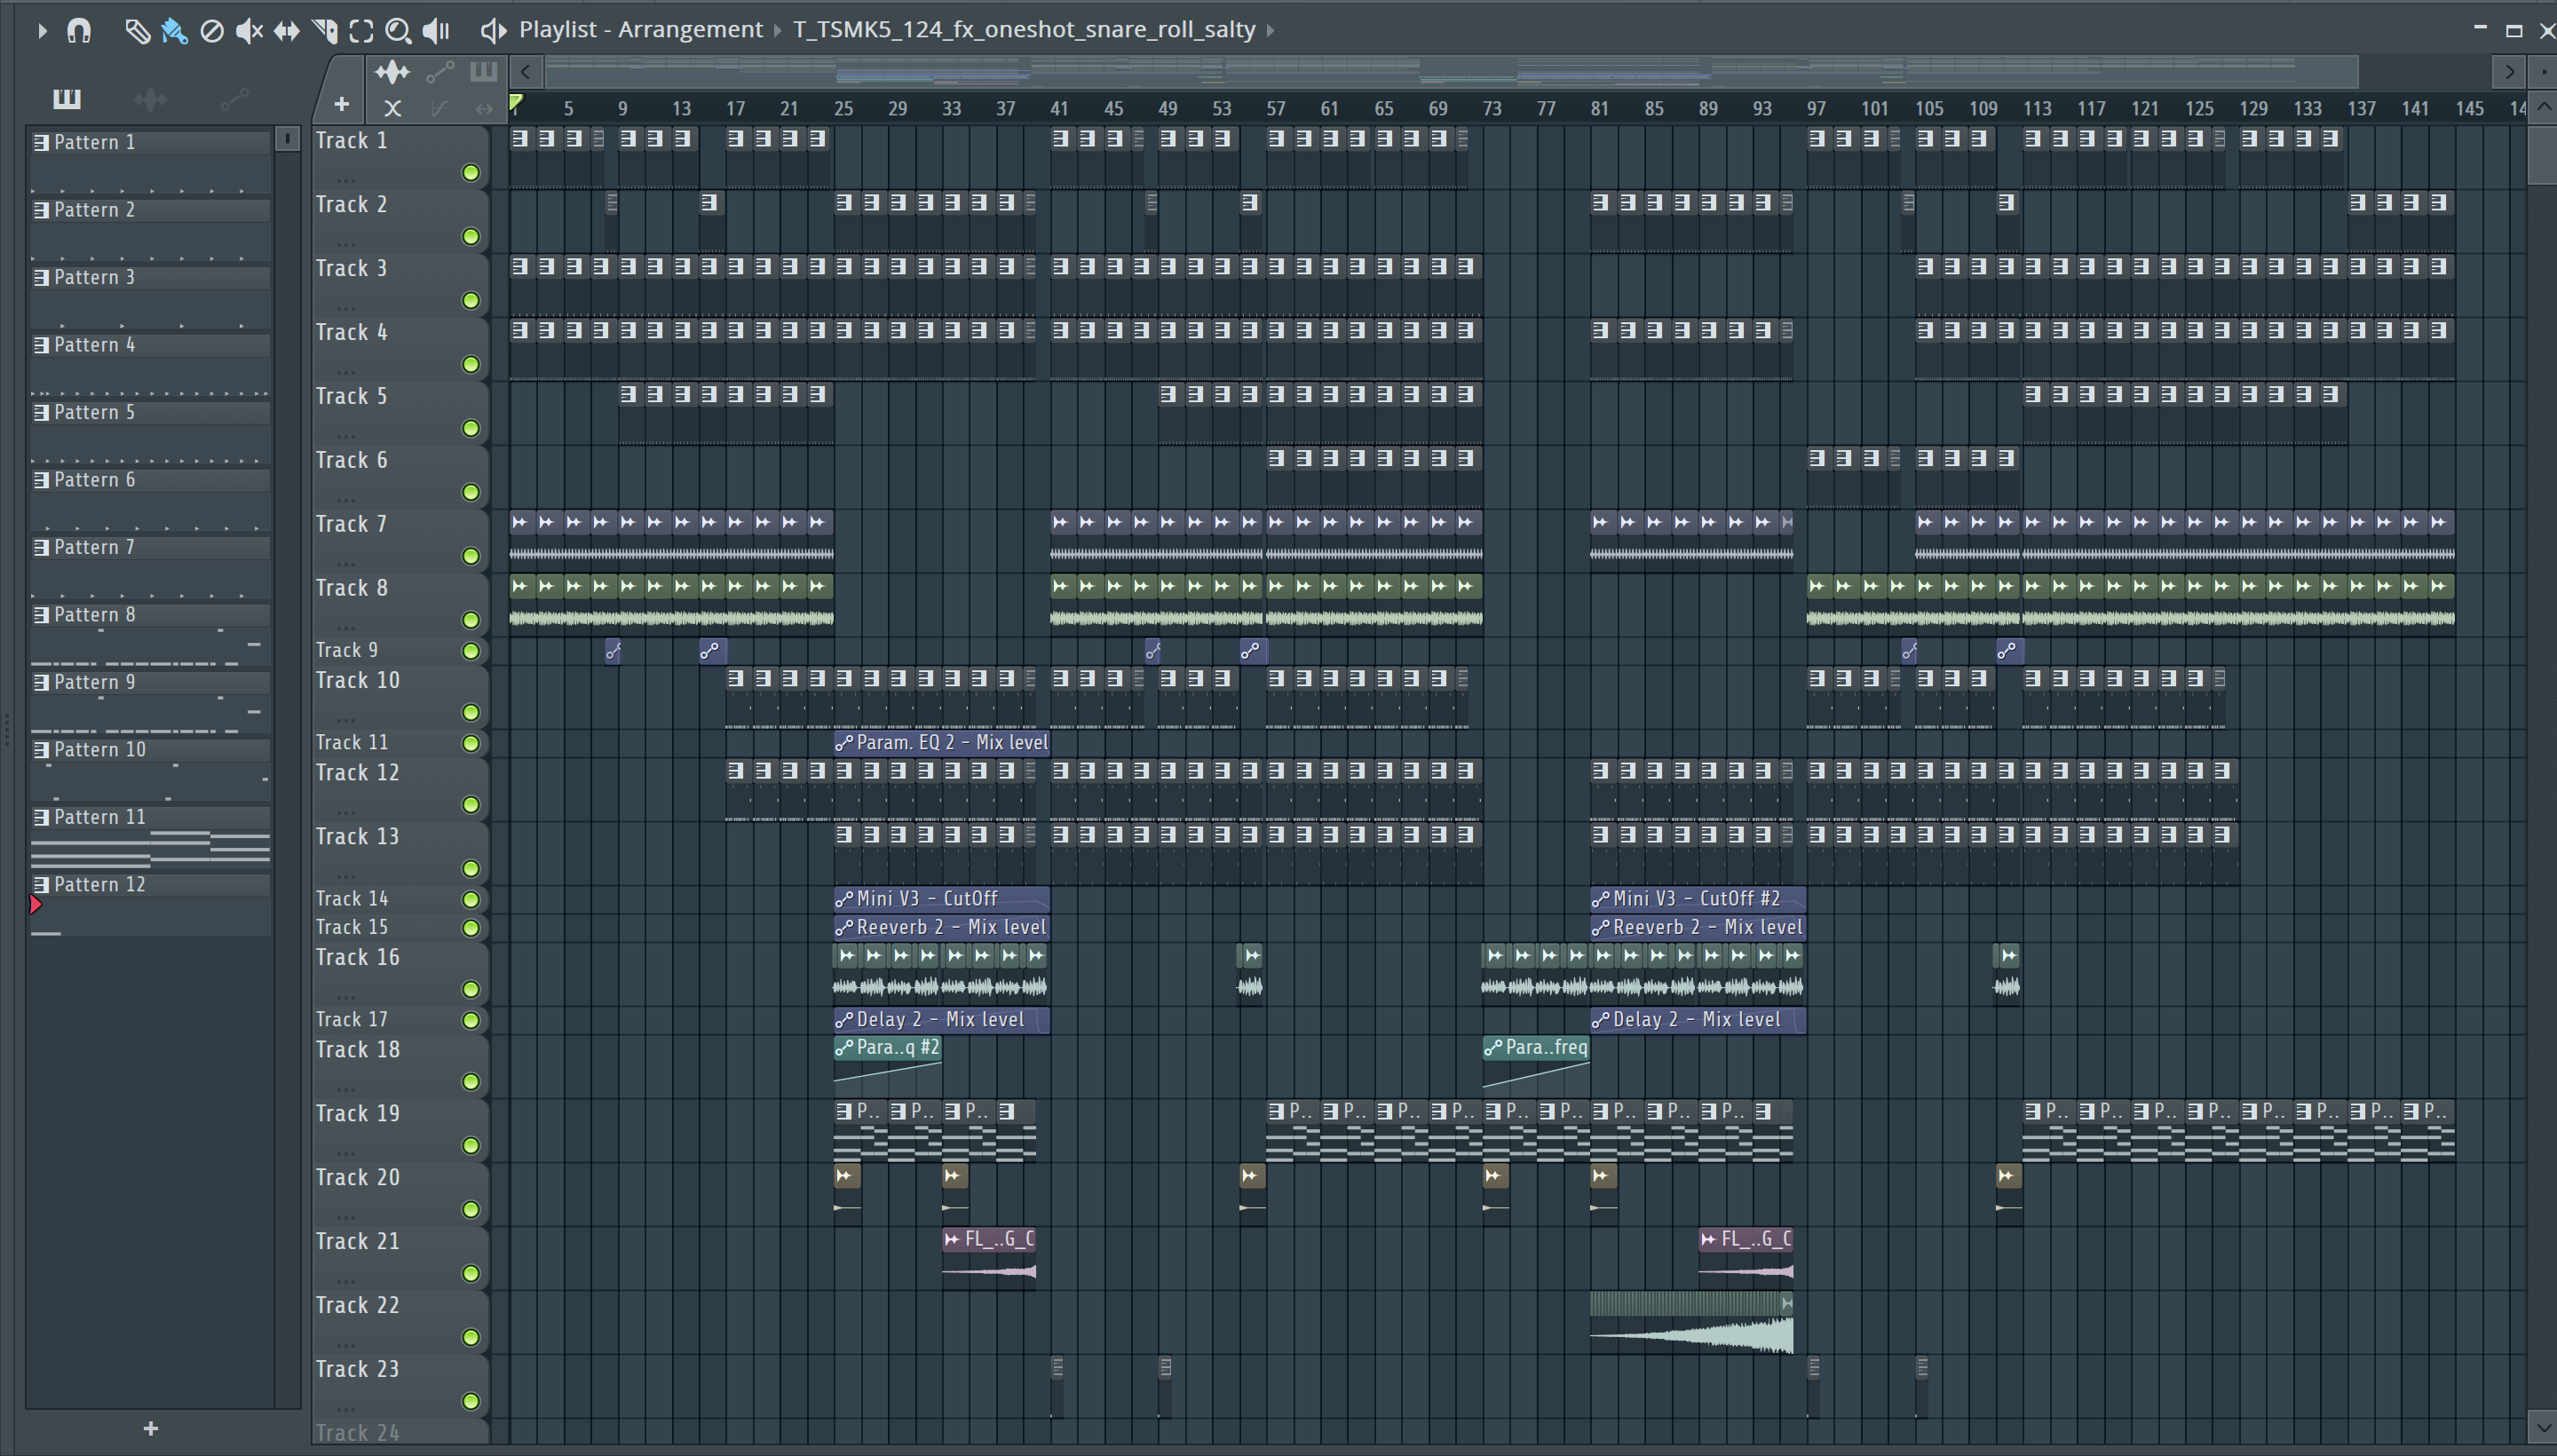Show audio clips tab in picker panel
The height and width of the screenshot is (1456, 2557).
click(x=150, y=98)
